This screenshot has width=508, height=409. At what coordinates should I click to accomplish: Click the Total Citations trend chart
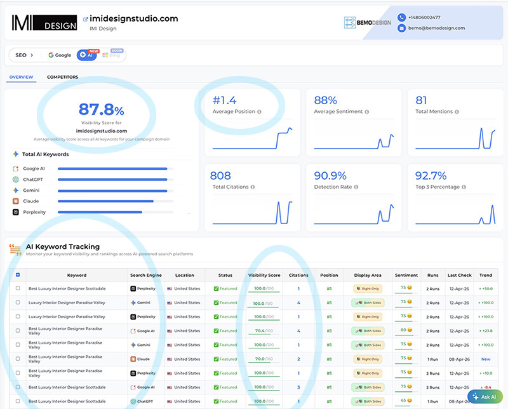coord(252,212)
